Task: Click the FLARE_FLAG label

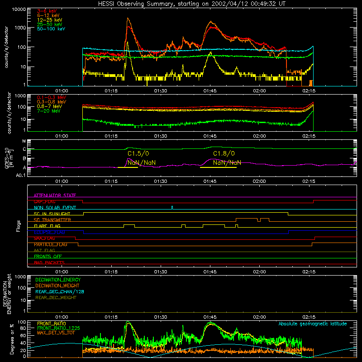Action: click(47, 226)
